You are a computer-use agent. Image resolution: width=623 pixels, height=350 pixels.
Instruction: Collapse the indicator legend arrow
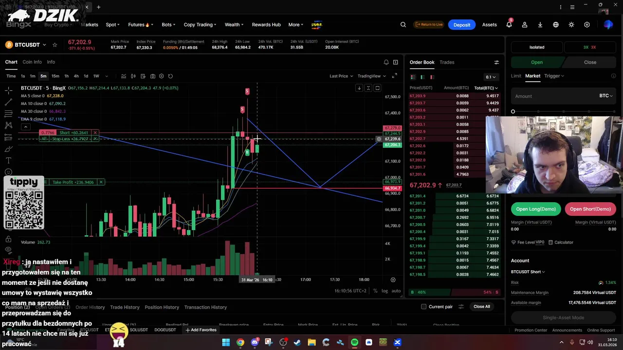[25, 127]
